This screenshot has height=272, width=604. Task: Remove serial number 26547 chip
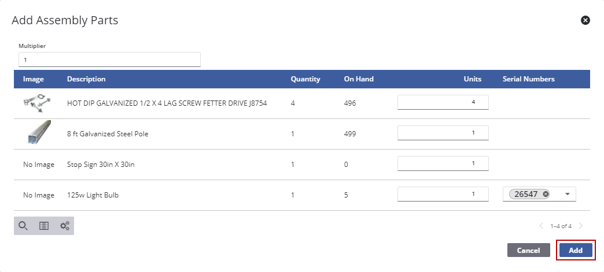click(x=546, y=195)
